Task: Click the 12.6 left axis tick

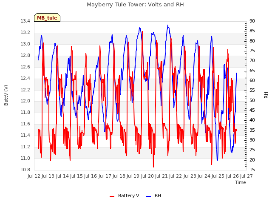Action: [25, 67]
